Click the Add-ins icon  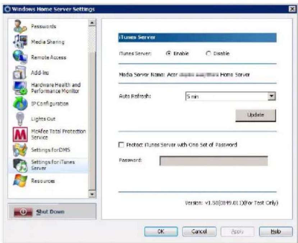click(19, 72)
